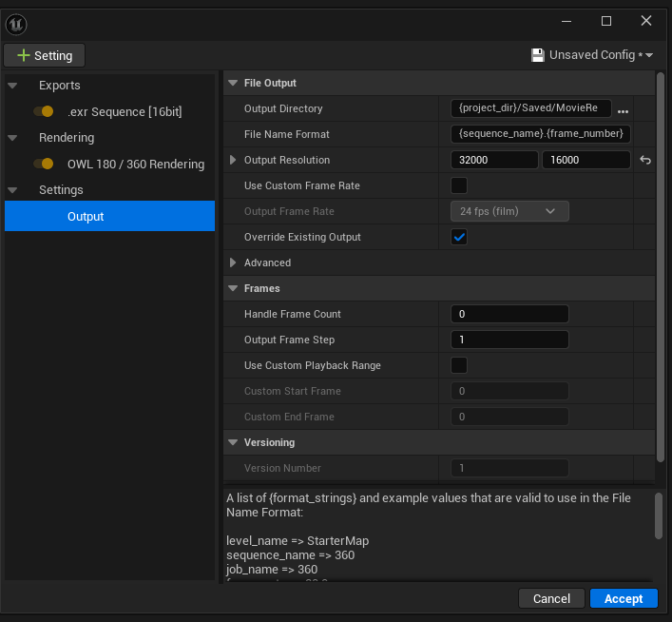This screenshot has width=672, height=622.
Task: Click the Output Directory label
Action: pyautogui.click(x=283, y=108)
